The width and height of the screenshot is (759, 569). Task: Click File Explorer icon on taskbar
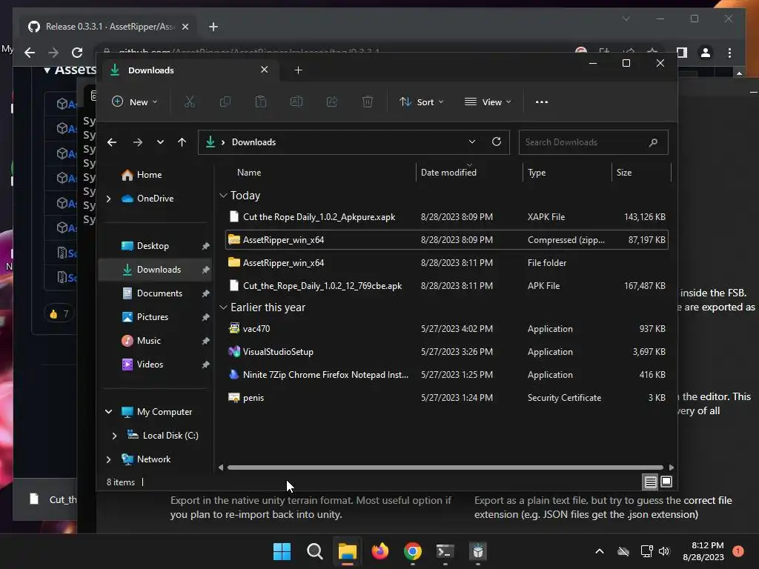point(347,551)
